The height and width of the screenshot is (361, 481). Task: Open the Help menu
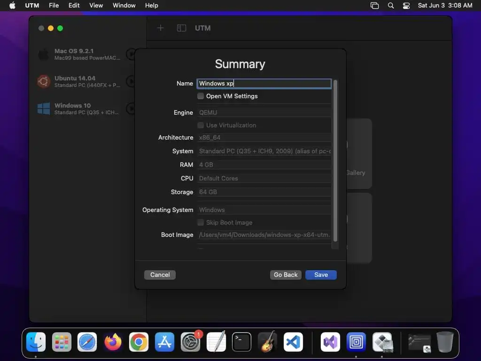click(x=152, y=5)
